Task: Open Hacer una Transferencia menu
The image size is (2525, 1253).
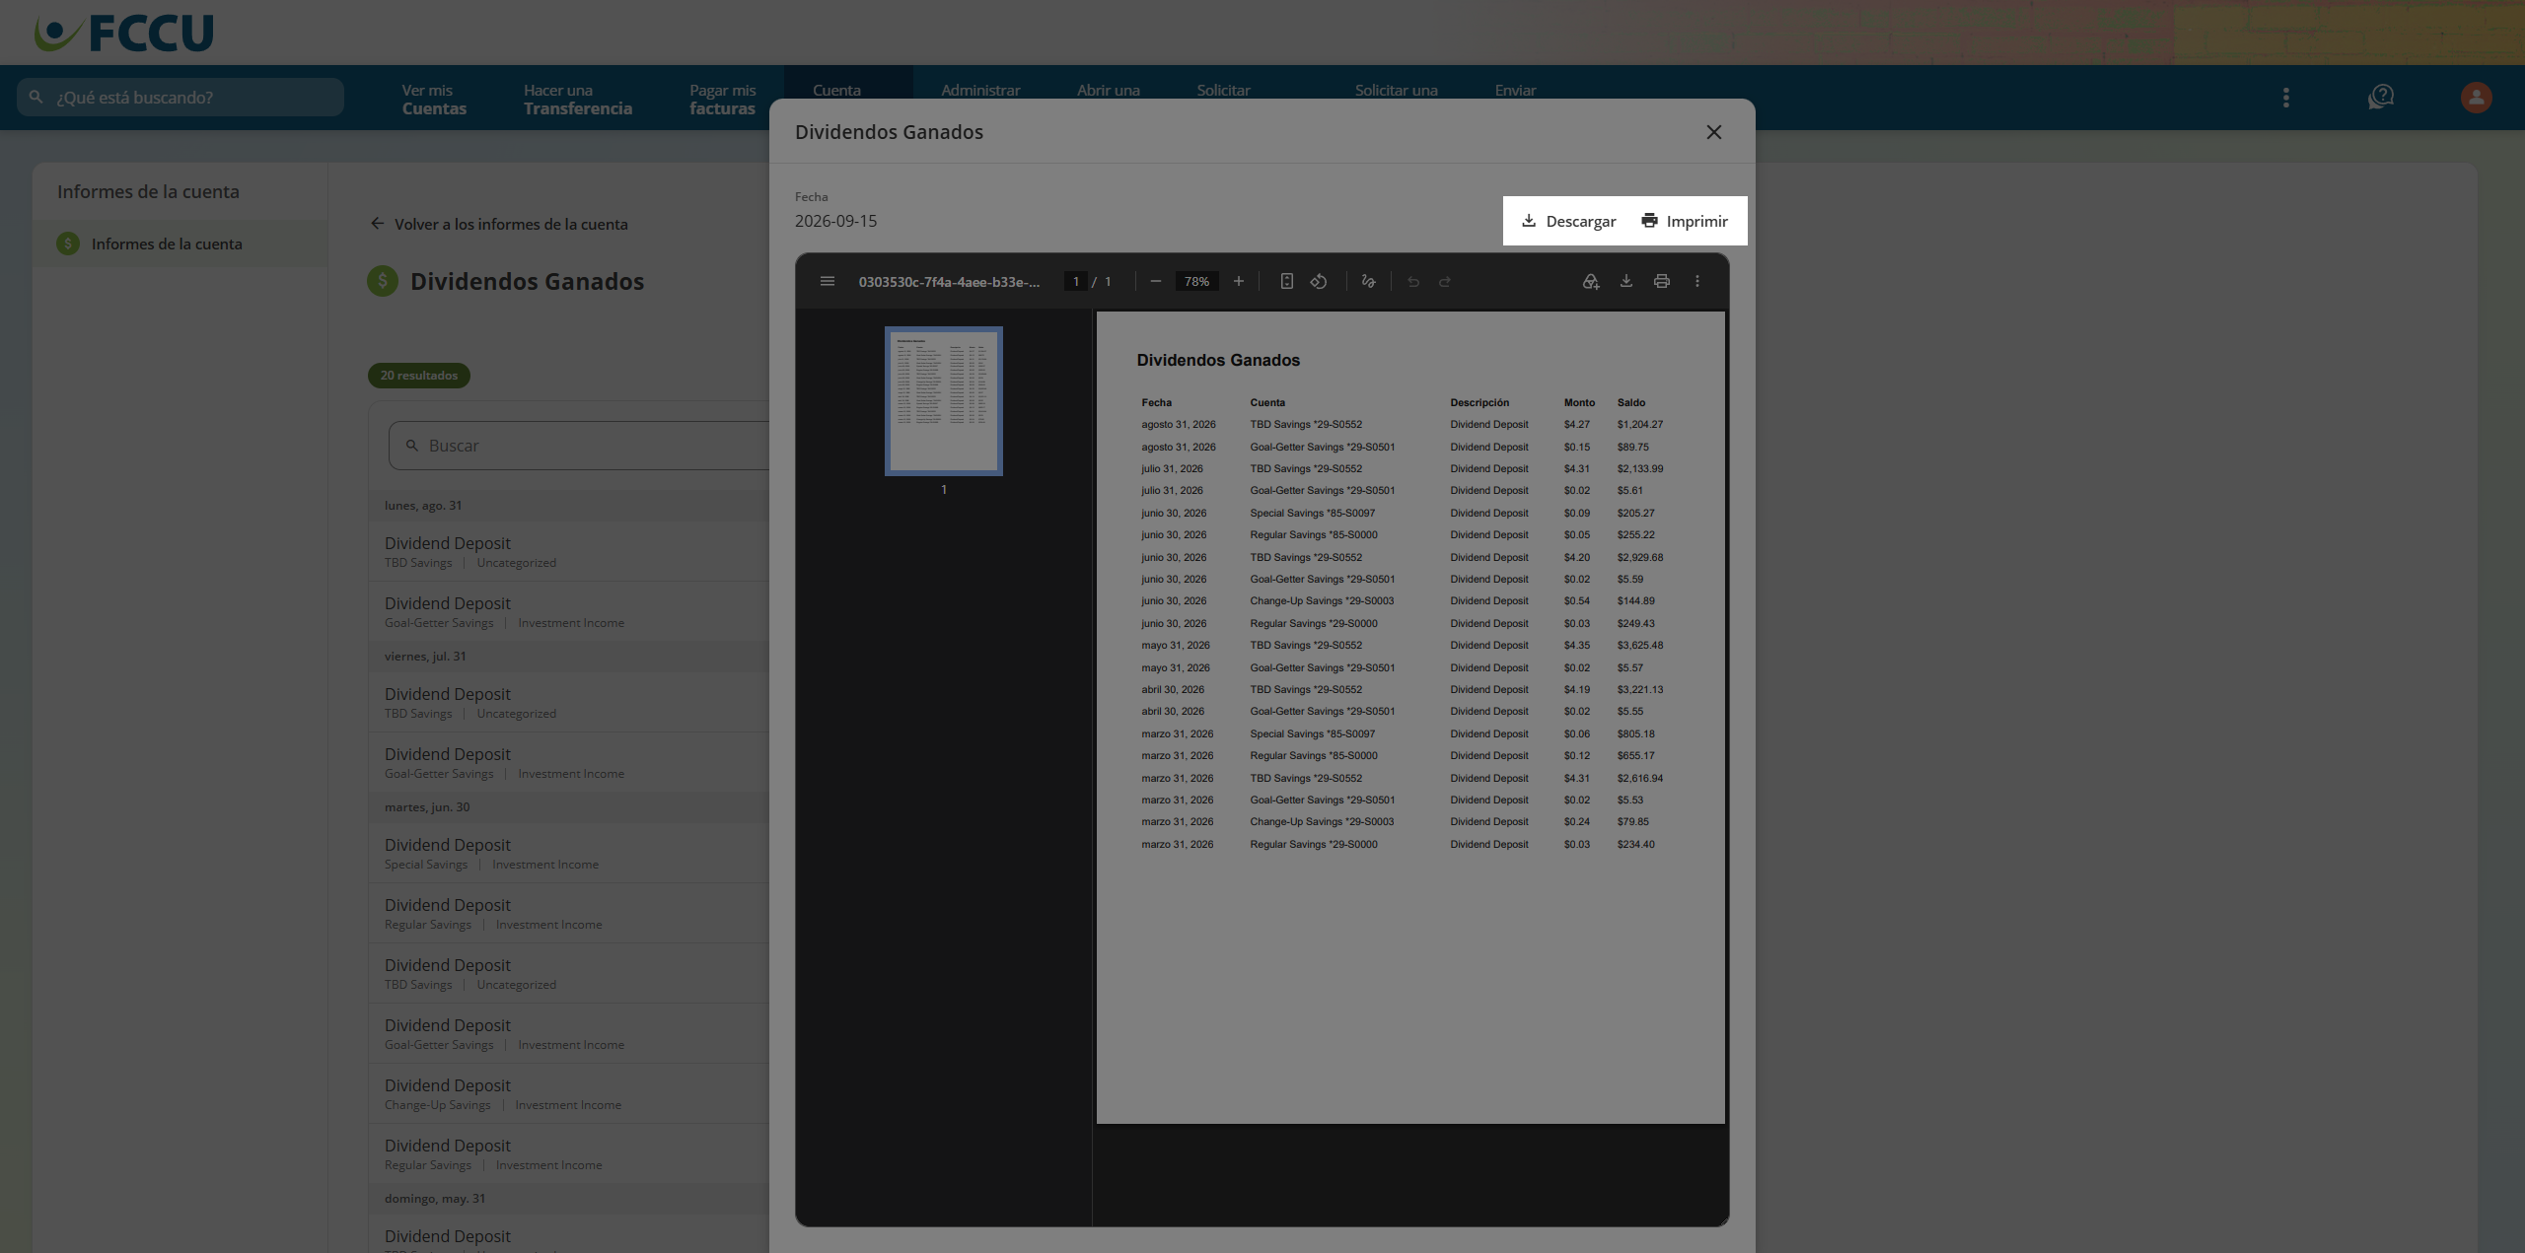Action: click(x=578, y=99)
